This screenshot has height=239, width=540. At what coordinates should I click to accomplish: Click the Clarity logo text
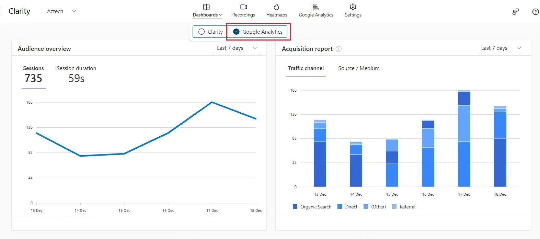[19, 11]
